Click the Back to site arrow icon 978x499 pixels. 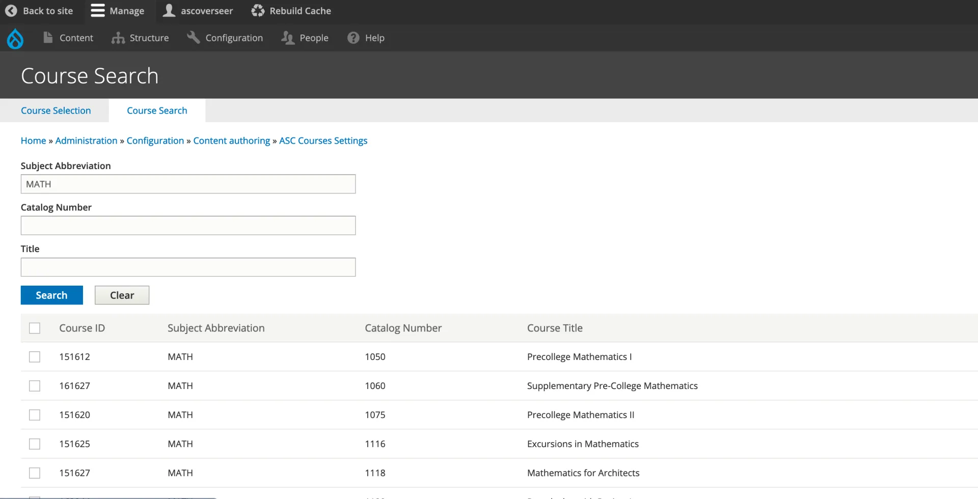point(11,11)
